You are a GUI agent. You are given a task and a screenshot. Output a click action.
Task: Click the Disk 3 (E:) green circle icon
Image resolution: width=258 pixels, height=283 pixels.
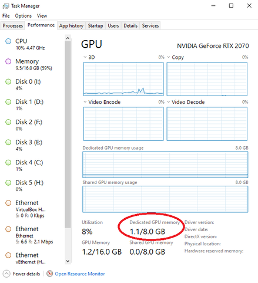[x=8, y=142]
